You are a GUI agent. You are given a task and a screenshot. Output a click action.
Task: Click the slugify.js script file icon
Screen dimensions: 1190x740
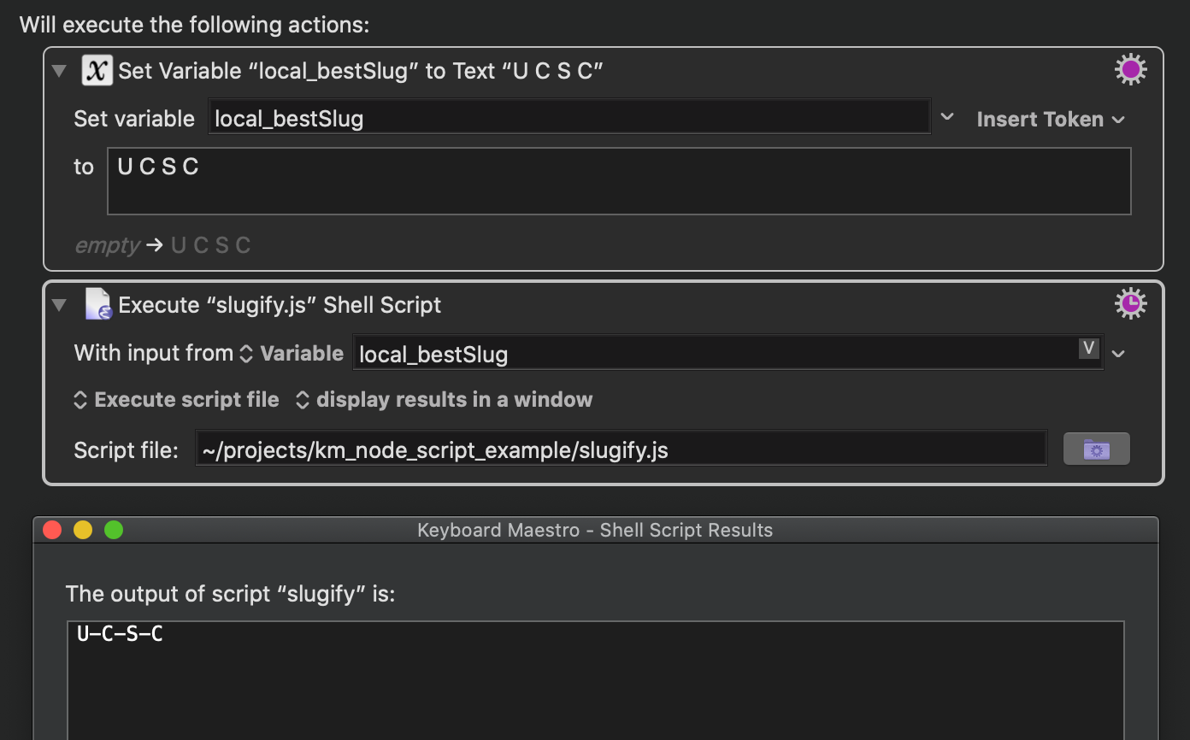(x=98, y=304)
